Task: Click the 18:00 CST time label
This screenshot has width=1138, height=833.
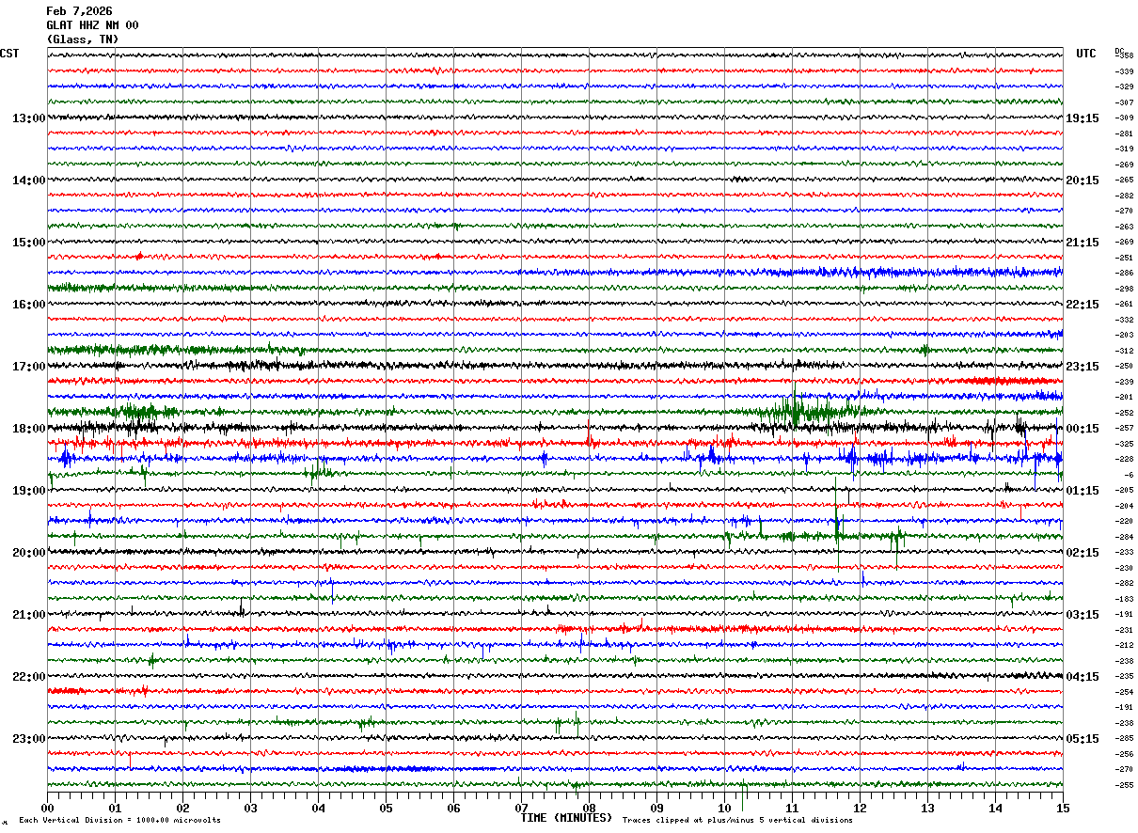Action: 29,429
